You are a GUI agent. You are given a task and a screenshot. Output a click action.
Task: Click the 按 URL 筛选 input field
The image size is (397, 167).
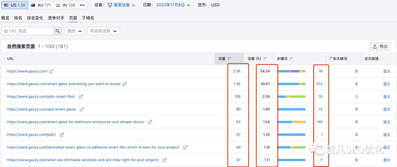[x=27, y=31]
